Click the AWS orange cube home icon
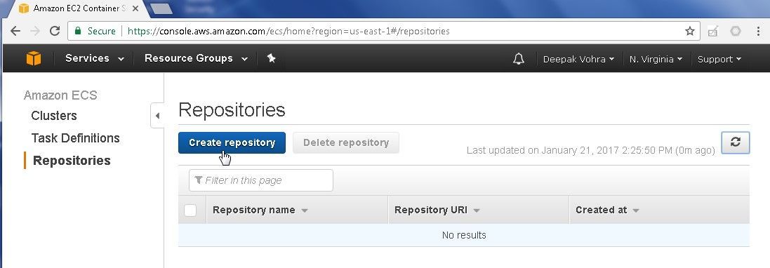 click(x=34, y=58)
